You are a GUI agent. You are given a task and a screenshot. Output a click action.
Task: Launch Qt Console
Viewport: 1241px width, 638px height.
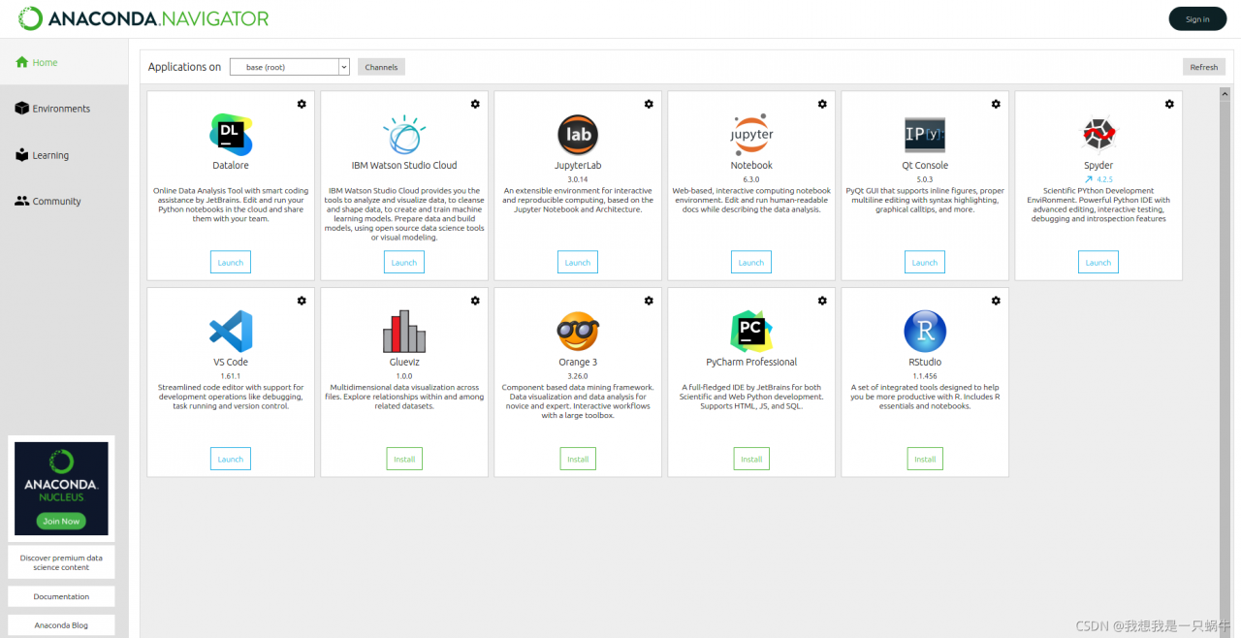click(925, 262)
